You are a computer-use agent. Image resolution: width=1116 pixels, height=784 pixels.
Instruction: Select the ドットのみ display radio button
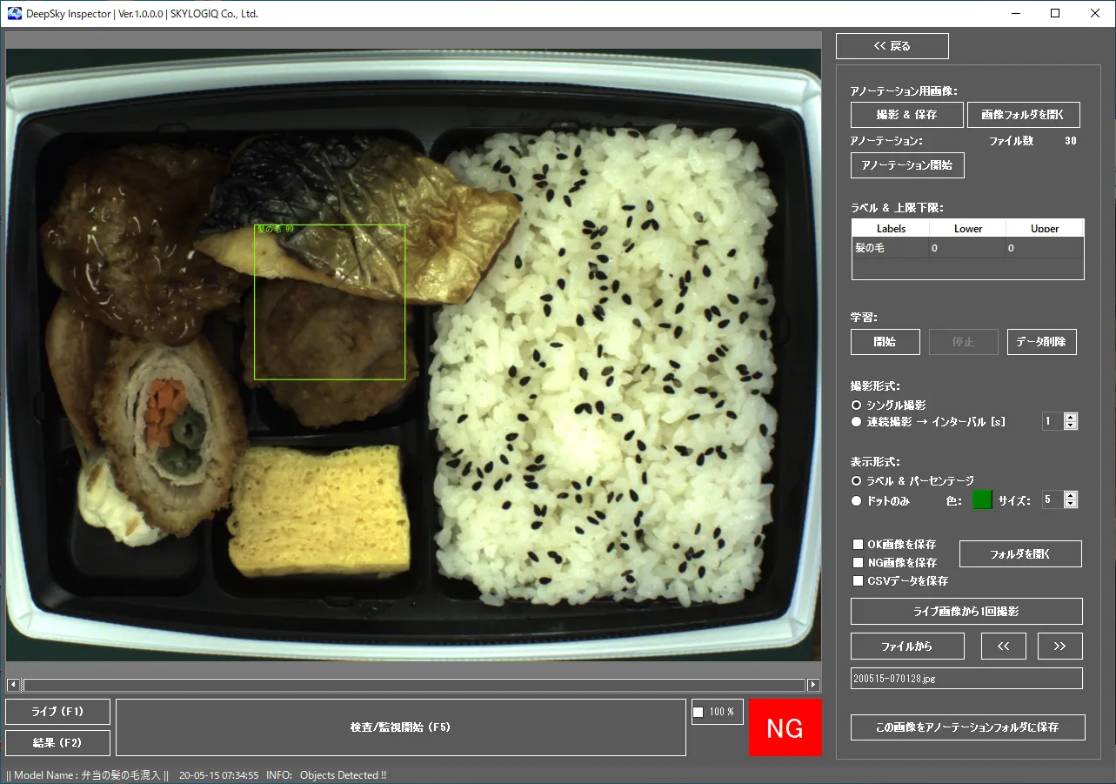(x=857, y=501)
